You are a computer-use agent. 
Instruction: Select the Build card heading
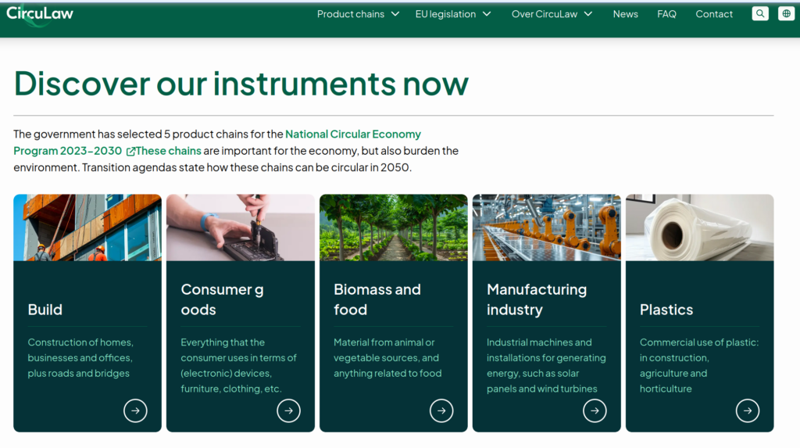pyautogui.click(x=45, y=310)
